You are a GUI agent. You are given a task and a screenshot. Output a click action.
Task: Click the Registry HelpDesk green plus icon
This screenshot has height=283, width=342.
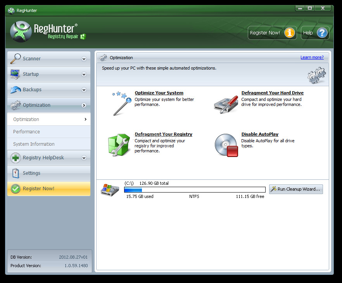point(16,158)
